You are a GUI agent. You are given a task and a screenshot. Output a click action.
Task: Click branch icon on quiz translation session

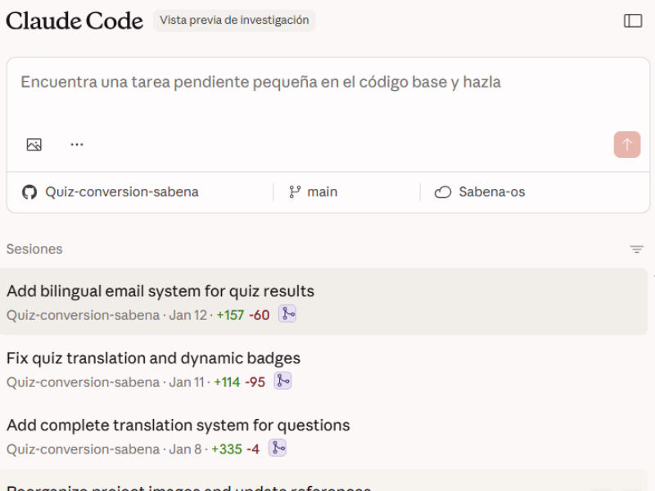(x=282, y=381)
